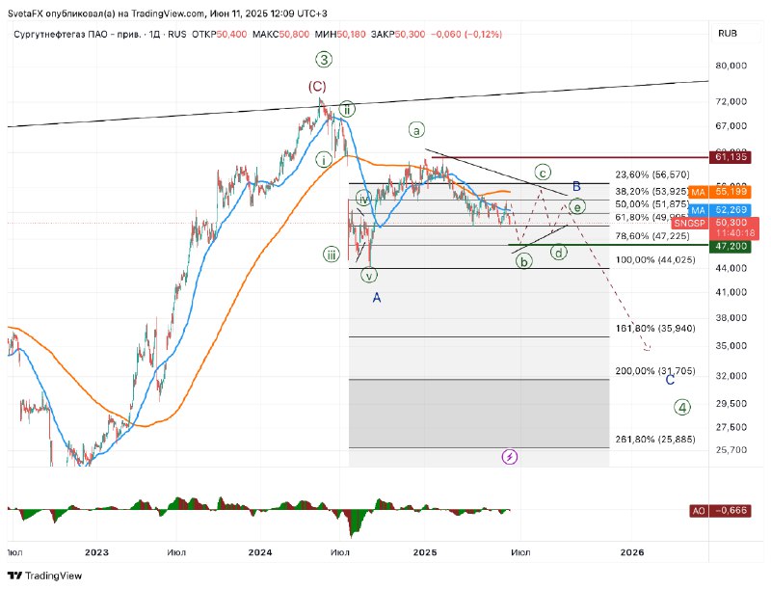Viewport: 771px width, 589px height.
Task: Select the circled iii wave marker
Action: (331, 254)
